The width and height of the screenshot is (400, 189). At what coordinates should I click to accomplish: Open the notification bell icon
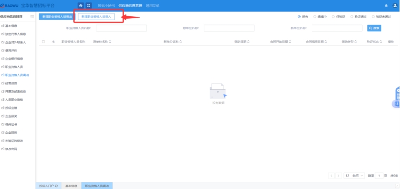pos(386,6)
